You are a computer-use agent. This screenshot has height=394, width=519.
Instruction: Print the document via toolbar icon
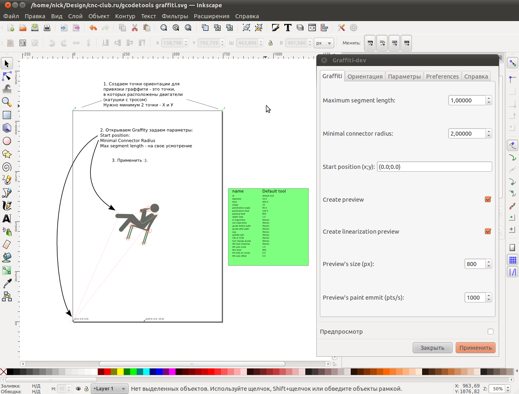(x=47, y=28)
